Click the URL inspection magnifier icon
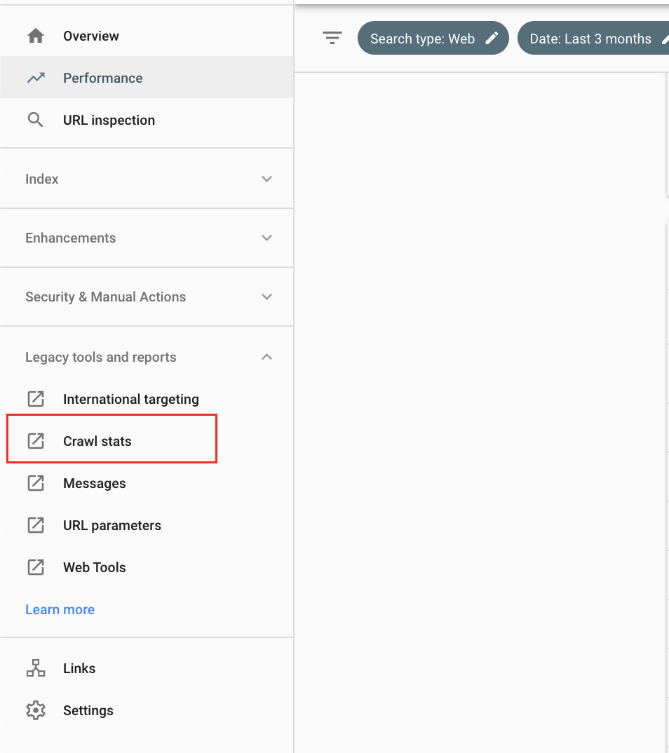The height and width of the screenshot is (753, 669). [x=36, y=120]
